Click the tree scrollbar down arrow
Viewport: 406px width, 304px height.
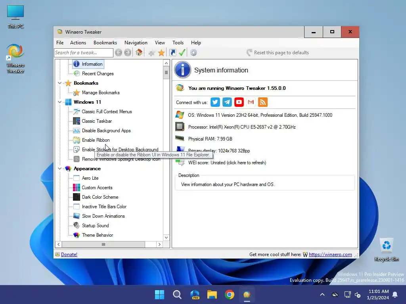click(166, 237)
